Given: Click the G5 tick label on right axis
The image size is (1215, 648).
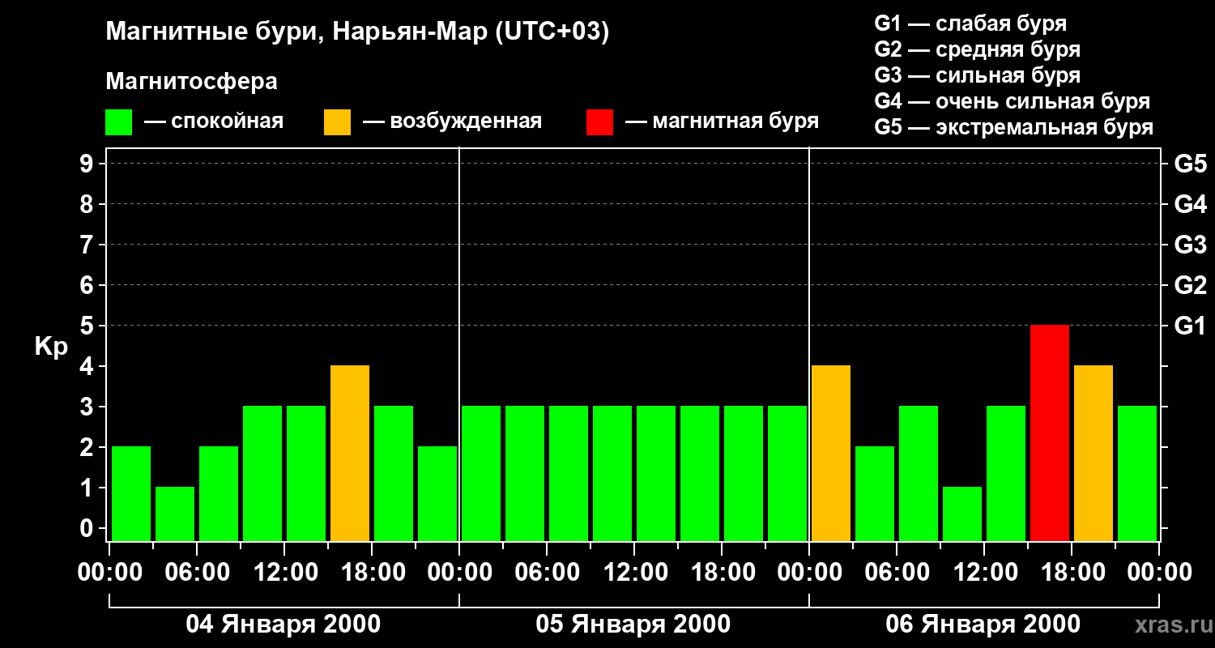Looking at the screenshot, I should click(1190, 164).
